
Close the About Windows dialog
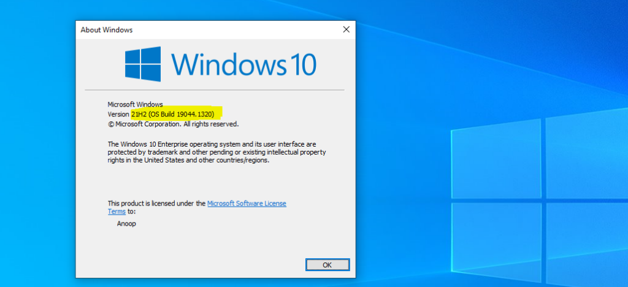(346, 29)
